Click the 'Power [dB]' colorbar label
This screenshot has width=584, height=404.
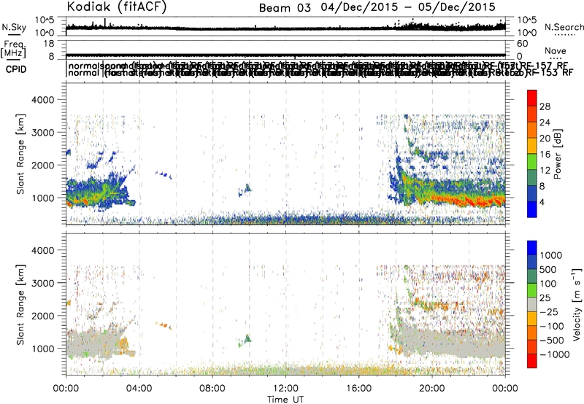coord(557,154)
